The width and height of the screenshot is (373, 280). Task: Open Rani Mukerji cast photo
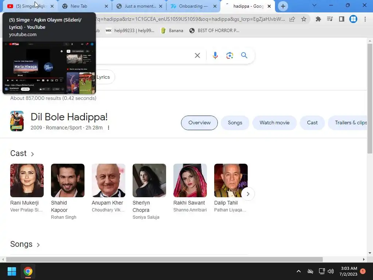tap(27, 180)
